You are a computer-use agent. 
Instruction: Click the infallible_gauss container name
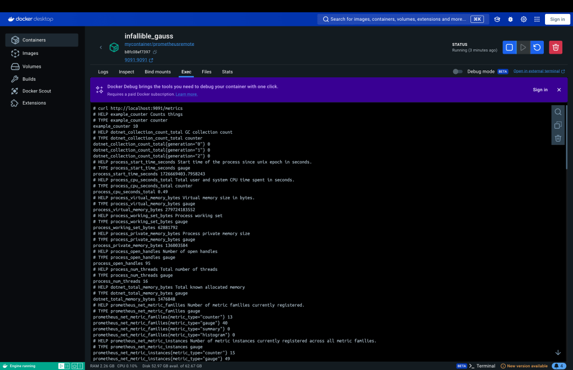(x=149, y=36)
